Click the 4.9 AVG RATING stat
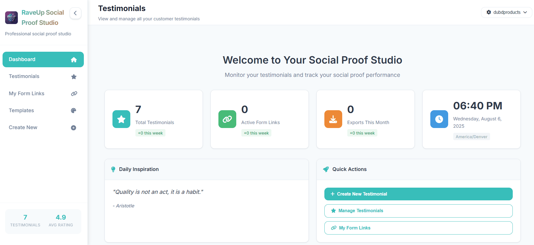 (61, 221)
